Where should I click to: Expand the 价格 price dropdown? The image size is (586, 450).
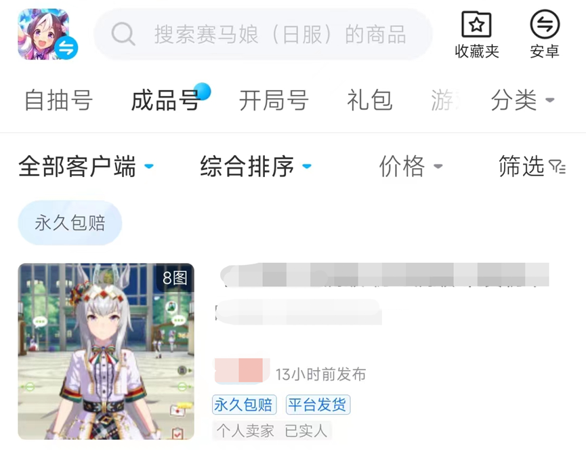point(411,166)
